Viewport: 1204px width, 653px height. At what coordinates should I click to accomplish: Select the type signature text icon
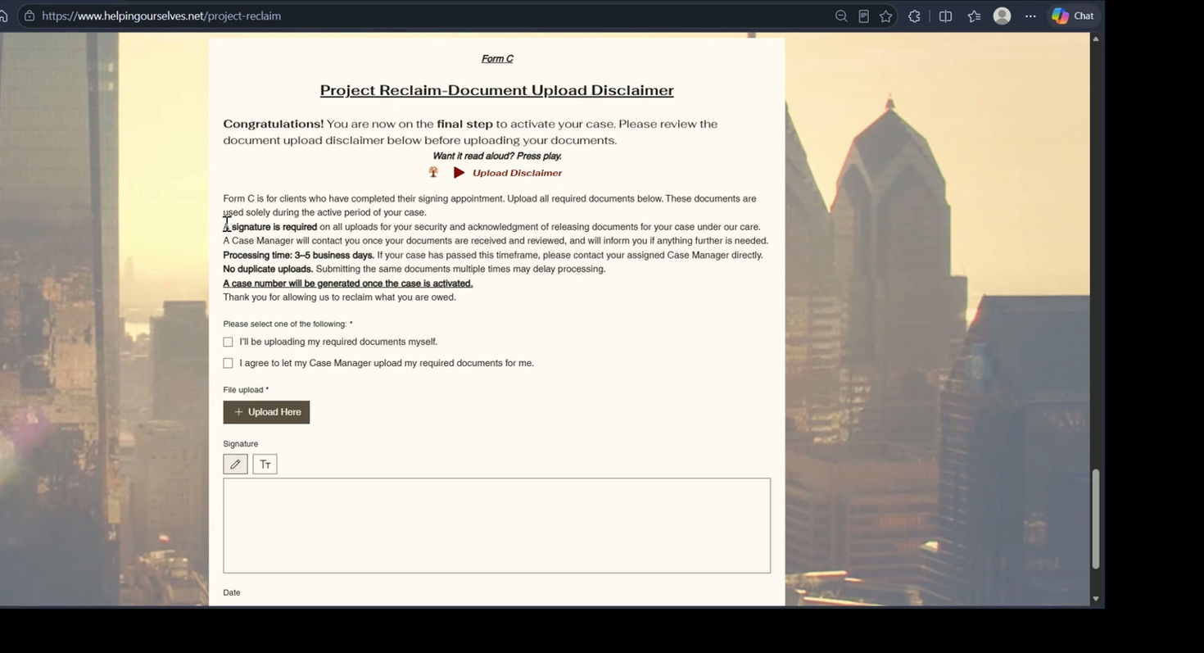pos(265,465)
